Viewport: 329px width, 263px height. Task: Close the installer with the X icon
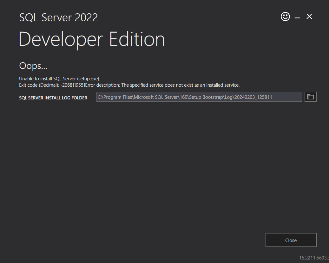[x=309, y=17]
